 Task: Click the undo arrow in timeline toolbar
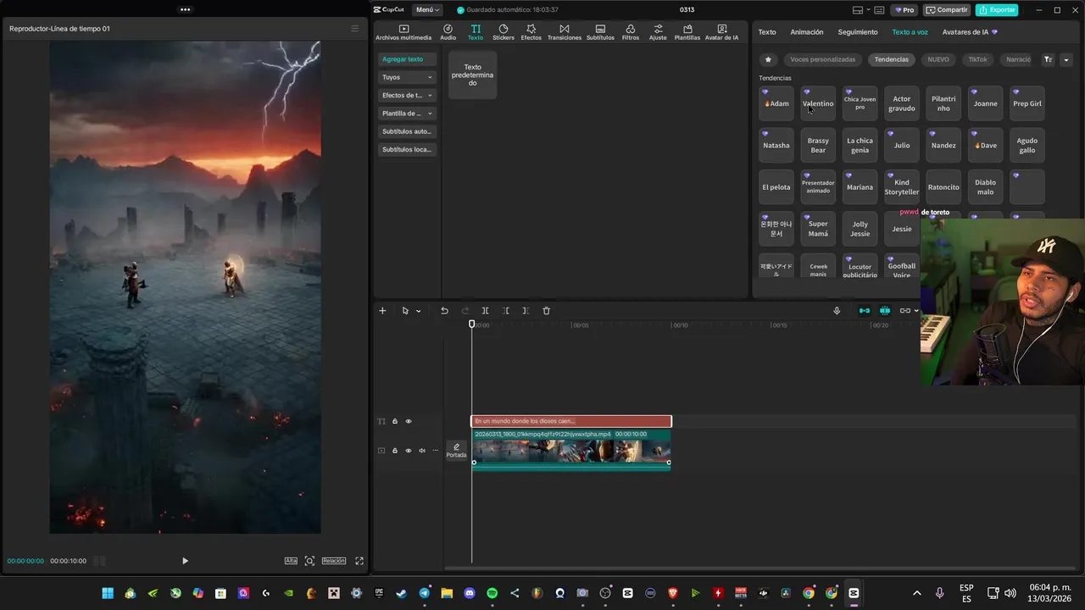(x=444, y=311)
